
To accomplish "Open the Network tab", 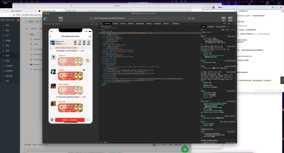I will 131,24.
